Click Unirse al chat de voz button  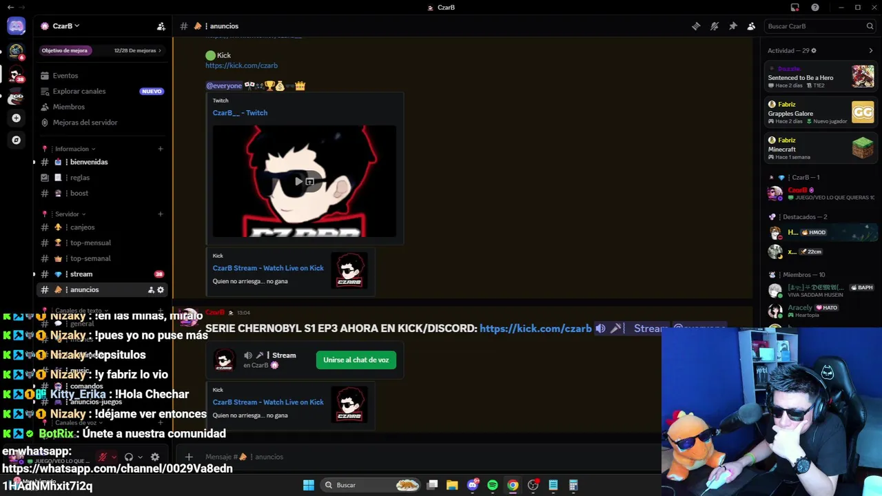(x=356, y=360)
